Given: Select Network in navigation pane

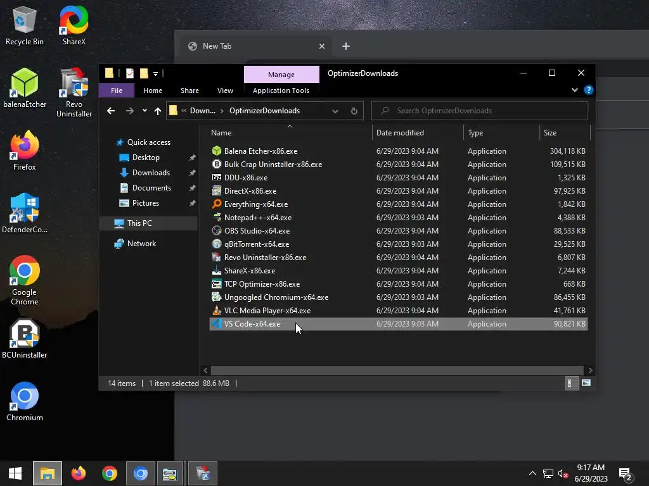Looking at the screenshot, I should 141,244.
